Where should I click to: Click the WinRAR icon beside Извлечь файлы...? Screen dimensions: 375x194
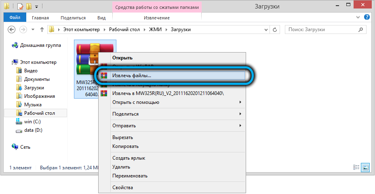(104, 76)
